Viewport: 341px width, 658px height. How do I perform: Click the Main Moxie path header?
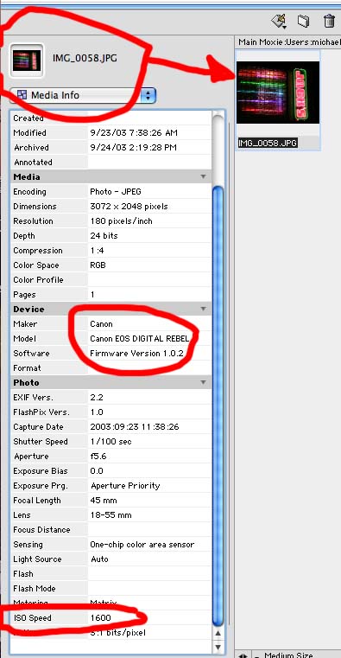289,42
